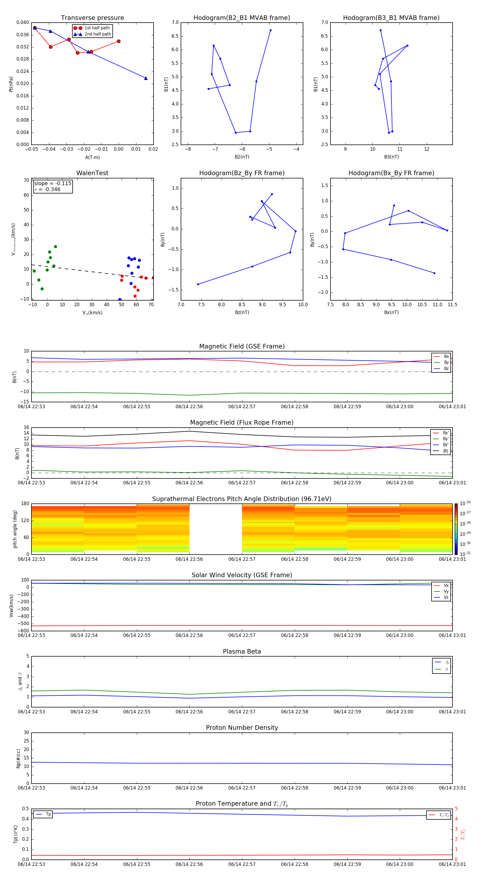Screen dimensions: 484x888
Task: Click the "B3(nT)" x-axis label
Action: point(391,157)
